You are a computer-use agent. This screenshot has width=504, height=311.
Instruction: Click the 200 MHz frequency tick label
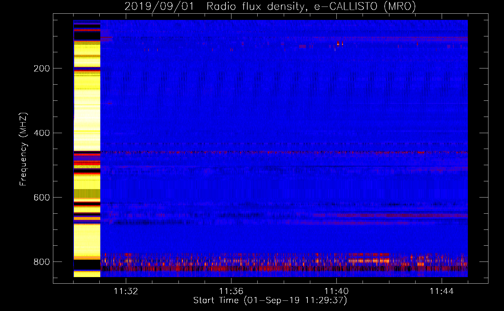tap(41, 68)
